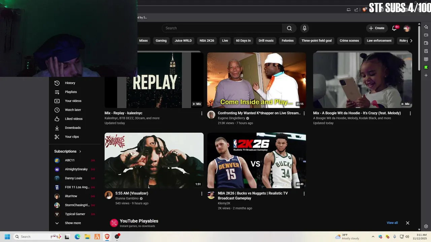Open File Explorer from the taskbar
The width and height of the screenshot is (431, 242).
(x=87, y=237)
